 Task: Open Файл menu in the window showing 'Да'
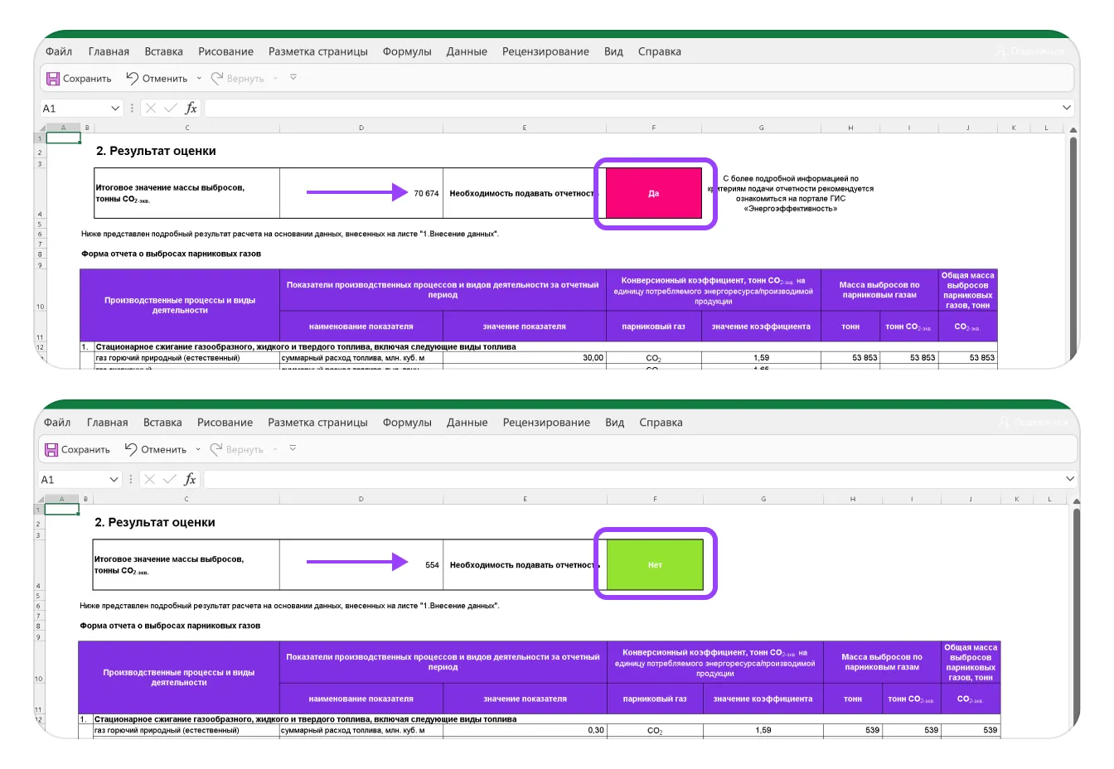coord(59,51)
